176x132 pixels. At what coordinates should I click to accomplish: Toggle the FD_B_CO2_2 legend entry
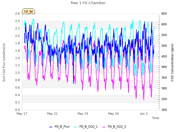coord(114,127)
